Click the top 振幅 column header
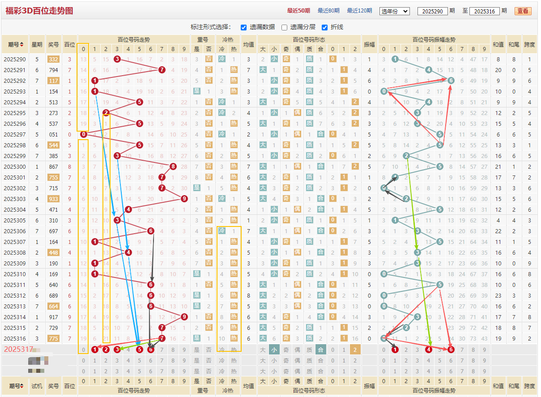 pyautogui.click(x=369, y=45)
